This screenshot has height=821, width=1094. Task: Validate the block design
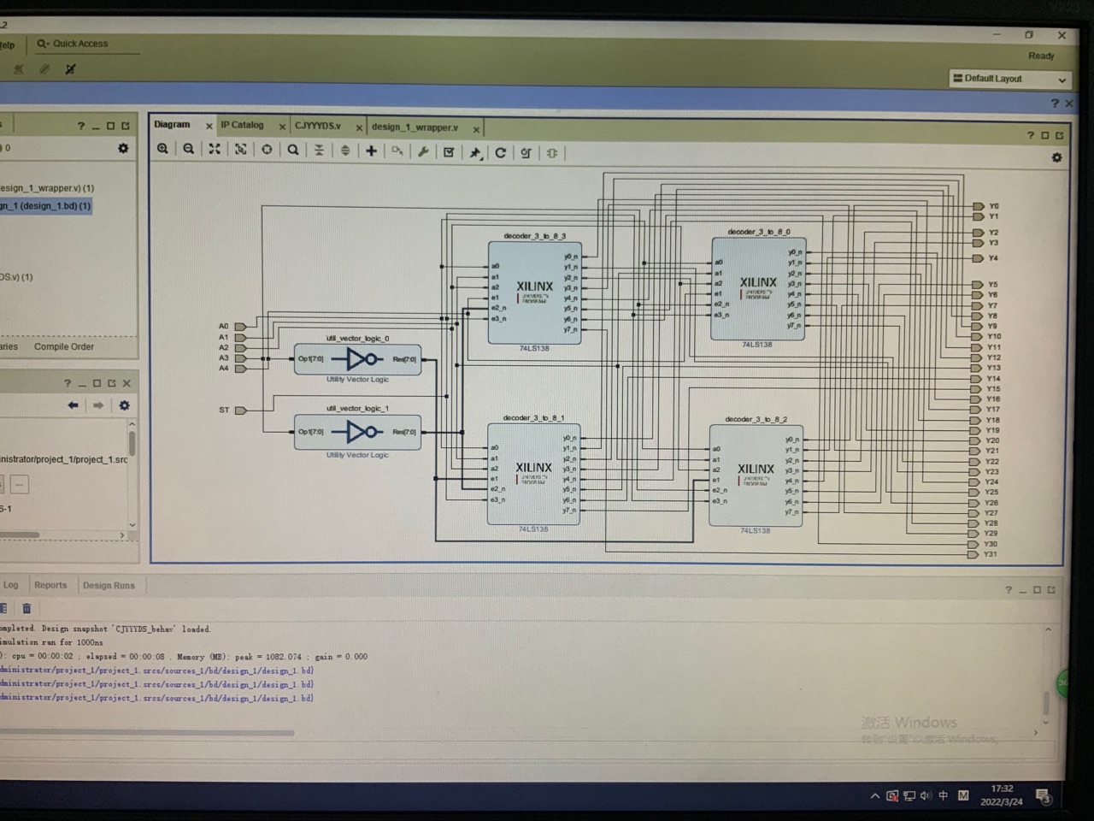[x=449, y=152]
